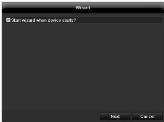Image resolution: width=164 pixels, height=122 pixels.
Task: Disable wizard launch at device startup
Action: [8, 20]
